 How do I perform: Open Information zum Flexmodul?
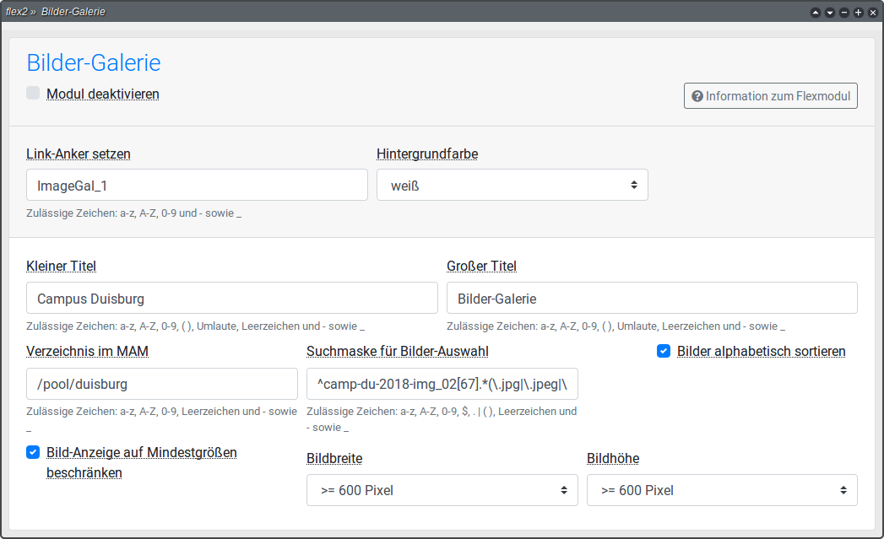pos(770,96)
